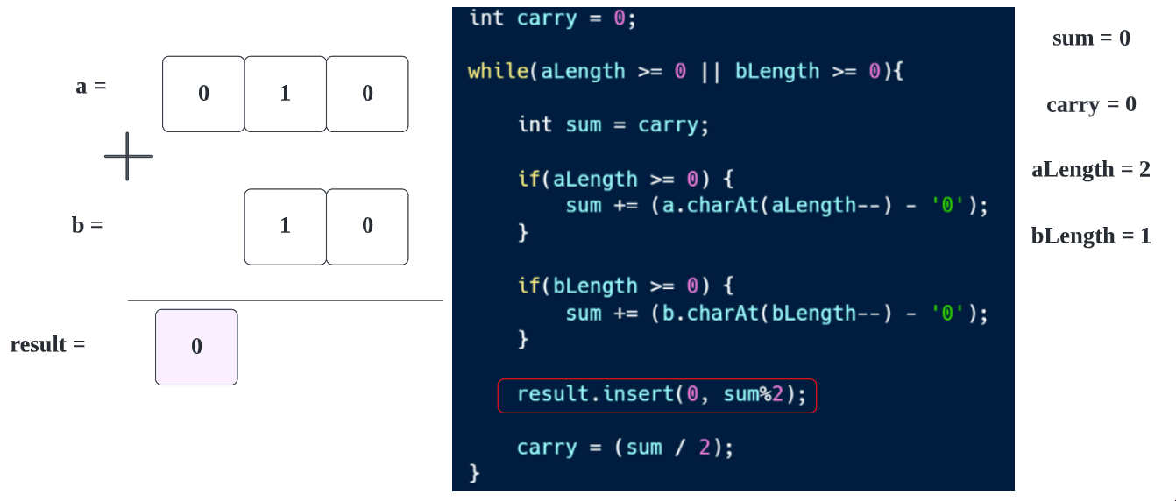Select the 'carry = (sum / 2);' line
1176x501 pixels.
[625, 448]
